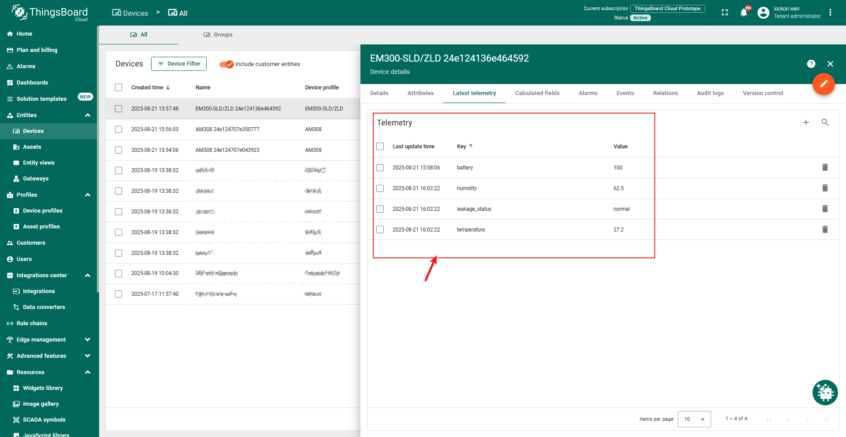The width and height of the screenshot is (846, 437).
Task: Open Rule chains
Action: (48, 323)
